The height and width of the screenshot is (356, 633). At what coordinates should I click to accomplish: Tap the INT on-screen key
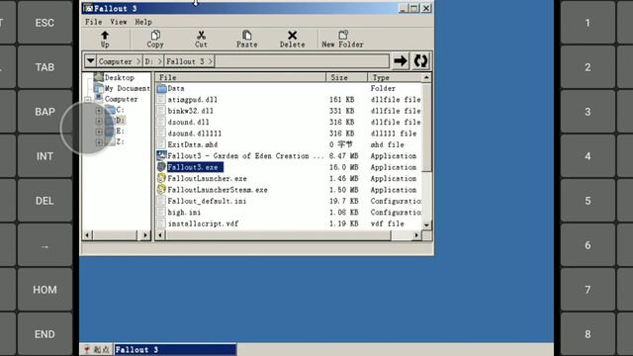click(x=45, y=156)
